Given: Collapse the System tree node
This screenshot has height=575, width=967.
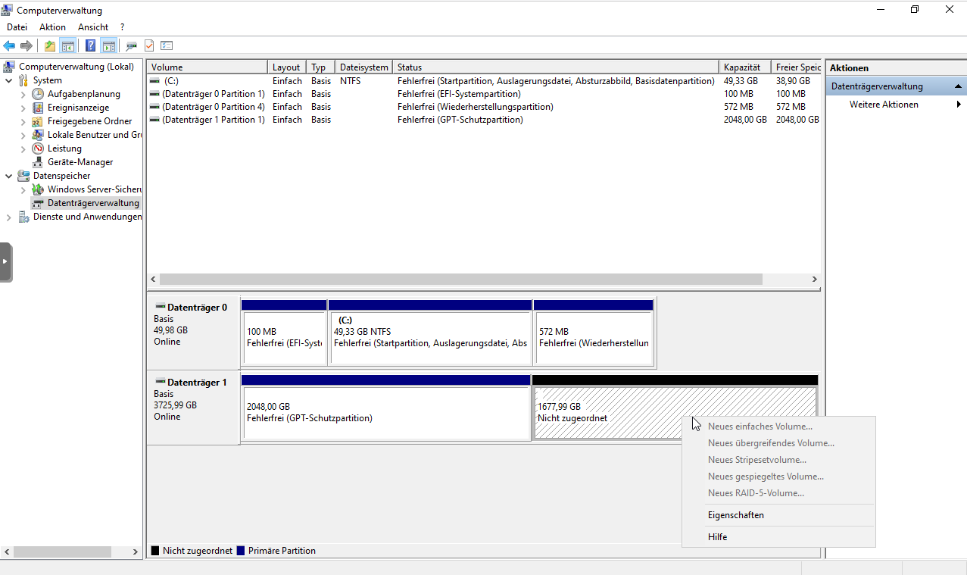Looking at the screenshot, I should 9,80.
